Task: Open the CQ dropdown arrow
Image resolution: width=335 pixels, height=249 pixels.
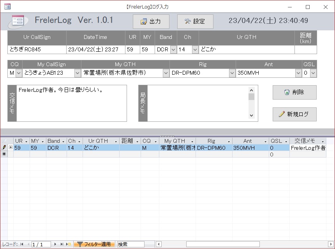Action: click(19, 73)
